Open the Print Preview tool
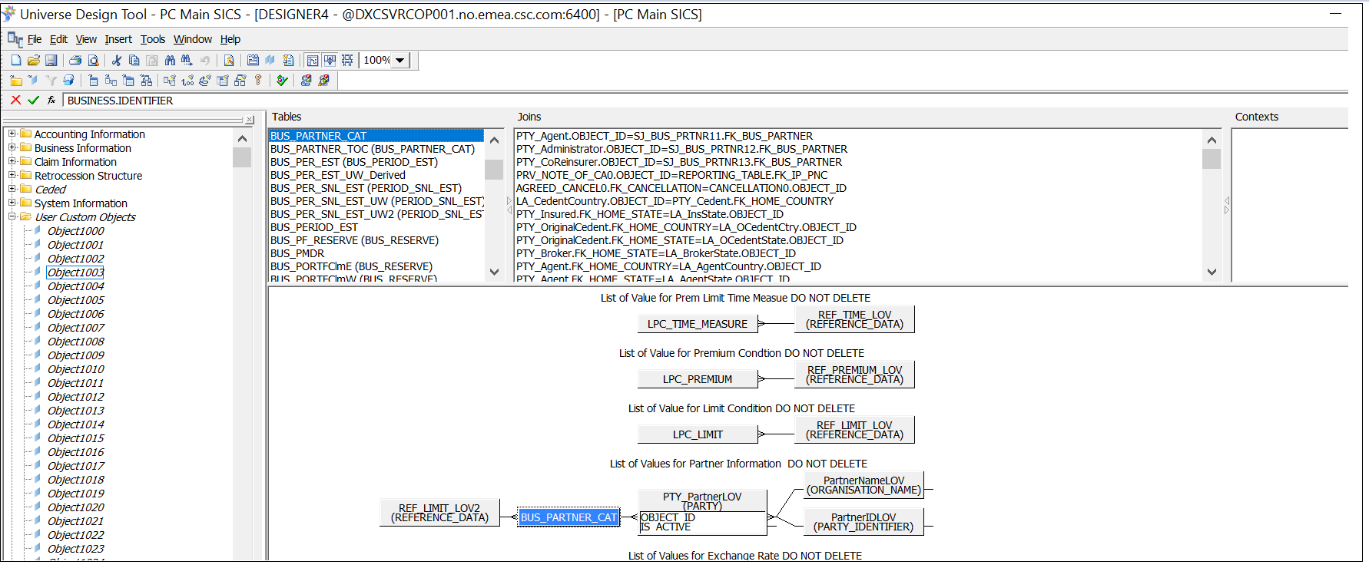 point(93,60)
